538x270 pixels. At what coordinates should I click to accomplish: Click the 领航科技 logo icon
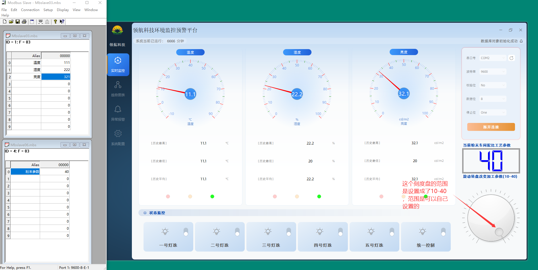(x=117, y=30)
